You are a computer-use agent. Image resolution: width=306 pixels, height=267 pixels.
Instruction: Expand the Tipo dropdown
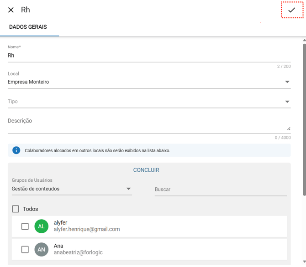tap(287, 102)
